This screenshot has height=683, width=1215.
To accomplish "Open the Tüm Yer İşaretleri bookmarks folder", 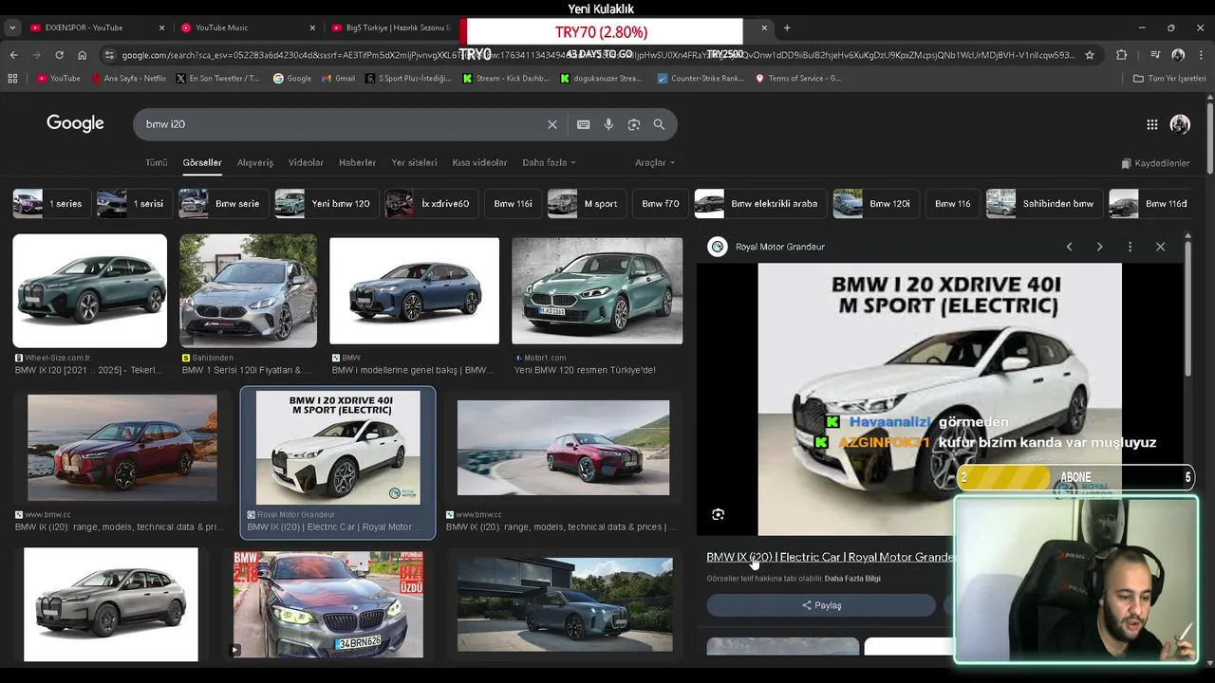I will pos(1169,79).
